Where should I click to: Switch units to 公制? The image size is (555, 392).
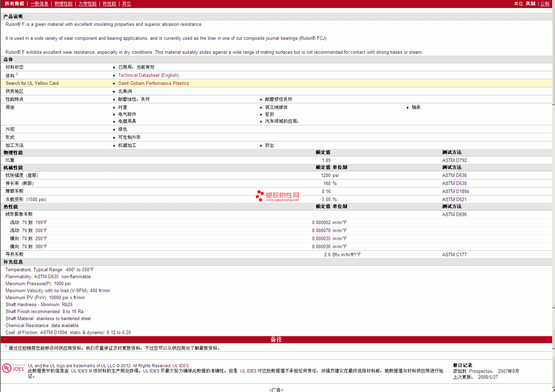(545, 3)
